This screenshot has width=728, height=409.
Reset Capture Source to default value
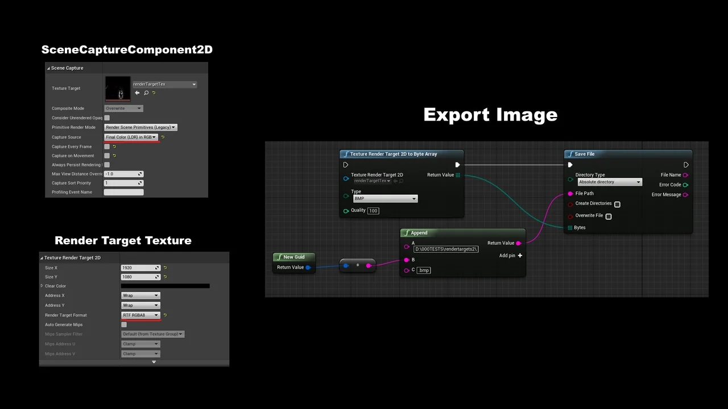click(x=163, y=137)
